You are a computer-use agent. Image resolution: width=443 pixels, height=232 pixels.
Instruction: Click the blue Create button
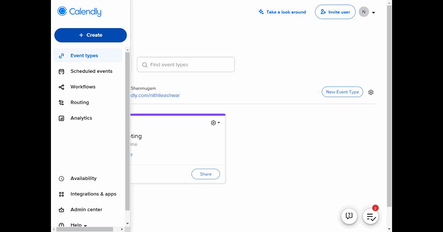[x=90, y=35]
